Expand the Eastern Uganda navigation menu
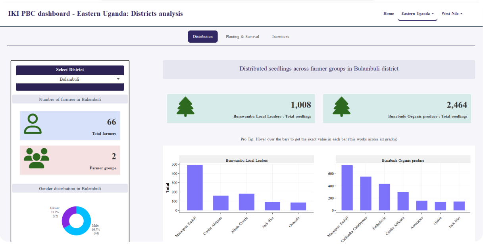 417,13
